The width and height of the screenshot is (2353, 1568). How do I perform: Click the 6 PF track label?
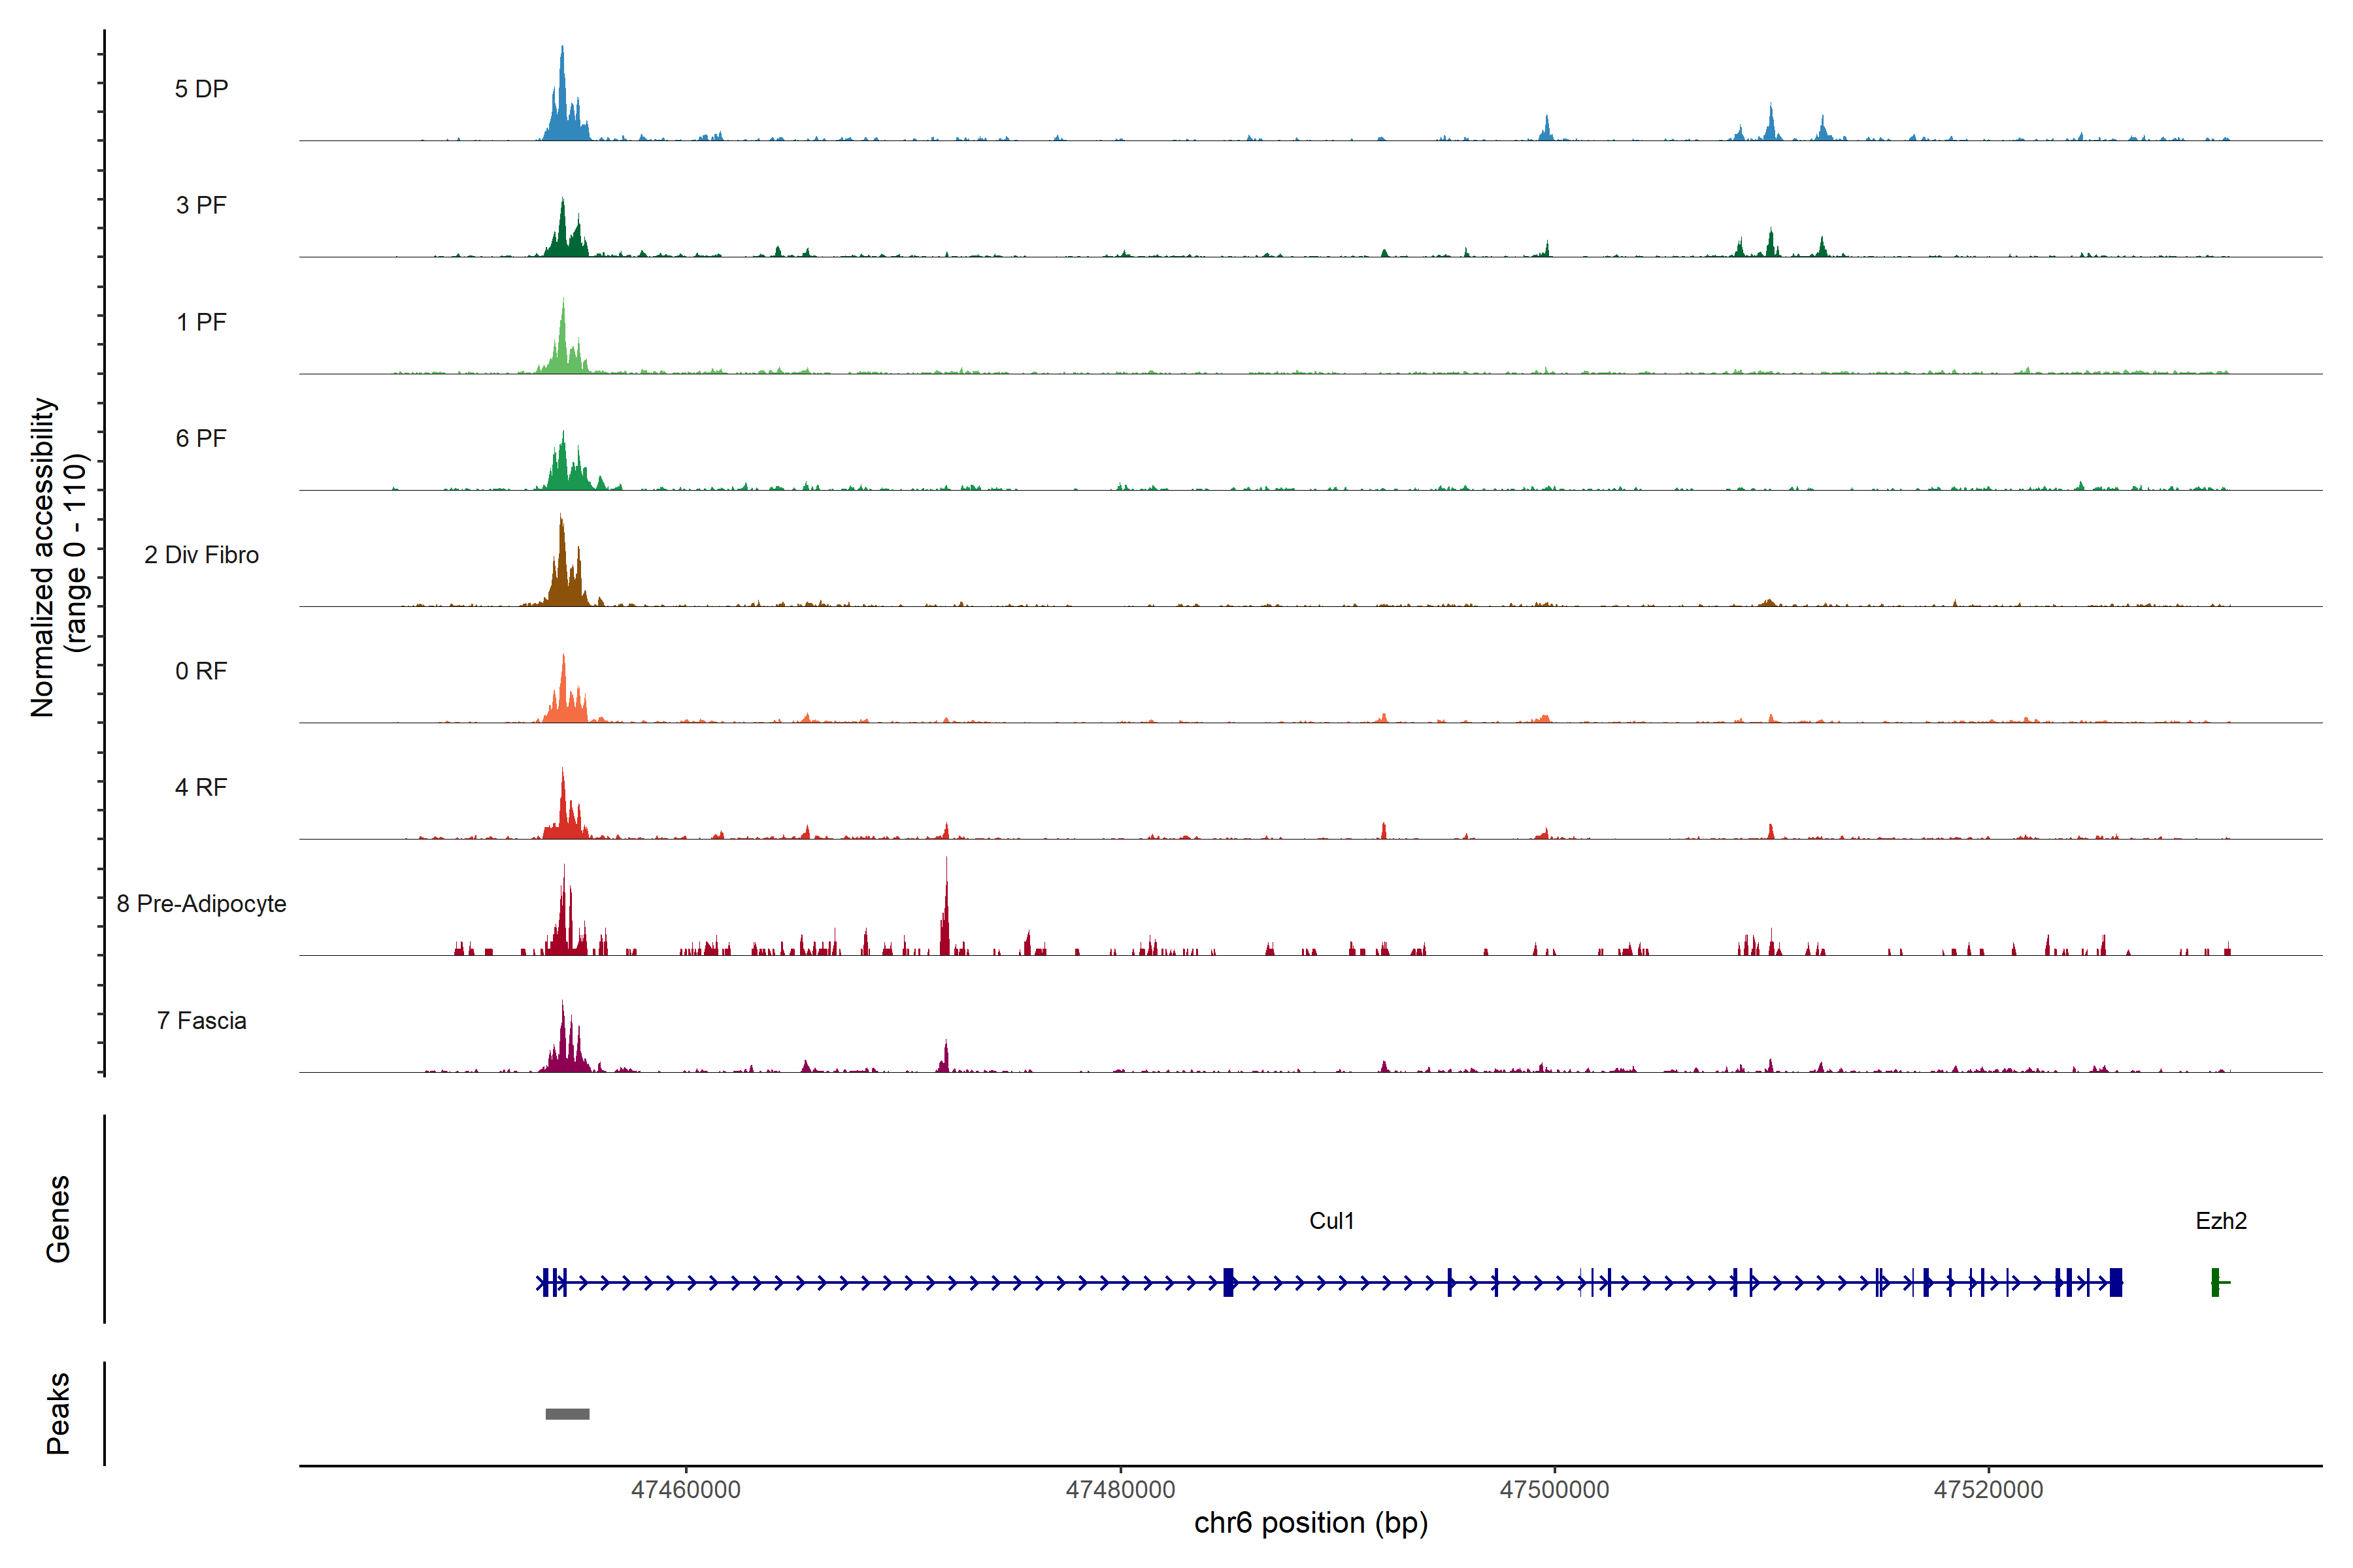(x=201, y=438)
